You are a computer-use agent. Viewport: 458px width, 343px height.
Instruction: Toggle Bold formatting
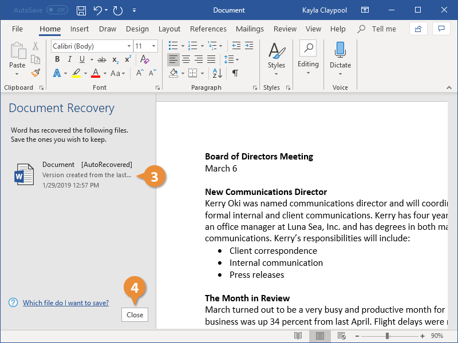click(57, 59)
